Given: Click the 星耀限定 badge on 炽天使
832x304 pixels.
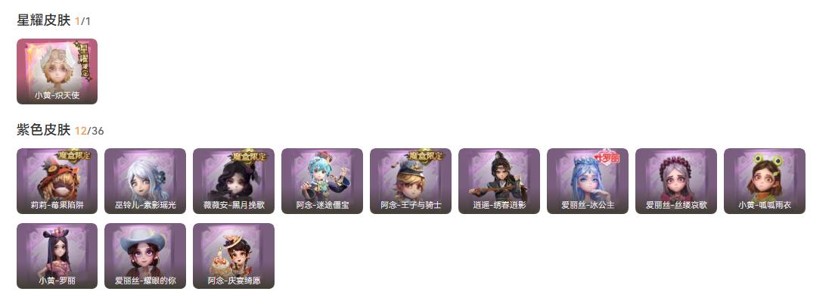Looking at the screenshot, I should [82, 60].
